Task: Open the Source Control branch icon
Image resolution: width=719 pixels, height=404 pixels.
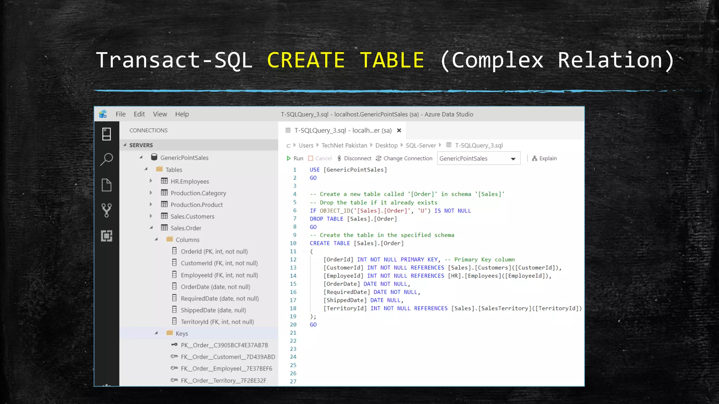Action: 106,210
